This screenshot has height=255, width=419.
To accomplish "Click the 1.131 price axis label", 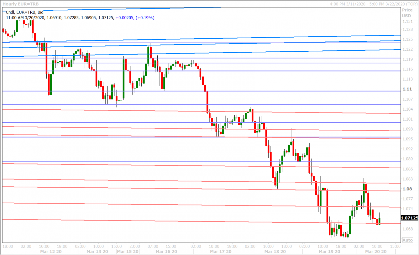I will 408,22.
